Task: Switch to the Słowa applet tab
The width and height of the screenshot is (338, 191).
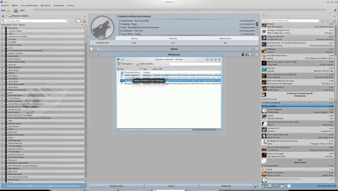Action: tap(172, 186)
